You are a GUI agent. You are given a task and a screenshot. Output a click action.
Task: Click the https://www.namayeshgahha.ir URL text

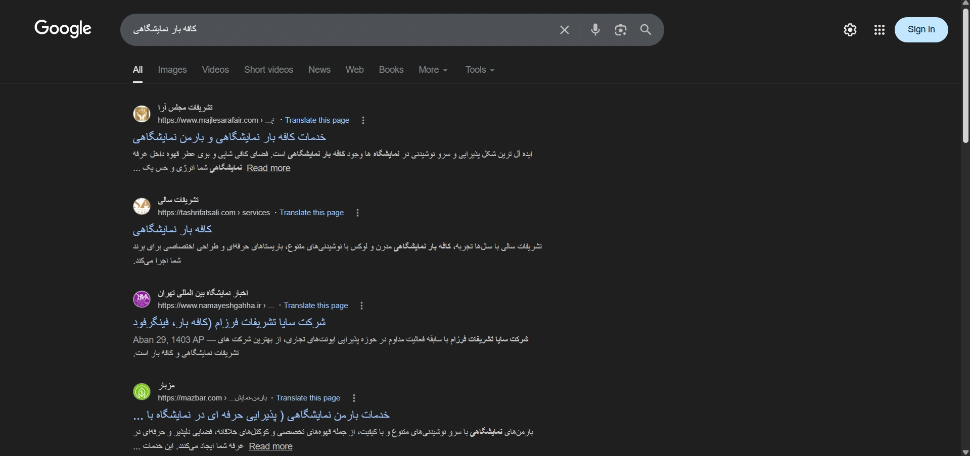(x=210, y=306)
